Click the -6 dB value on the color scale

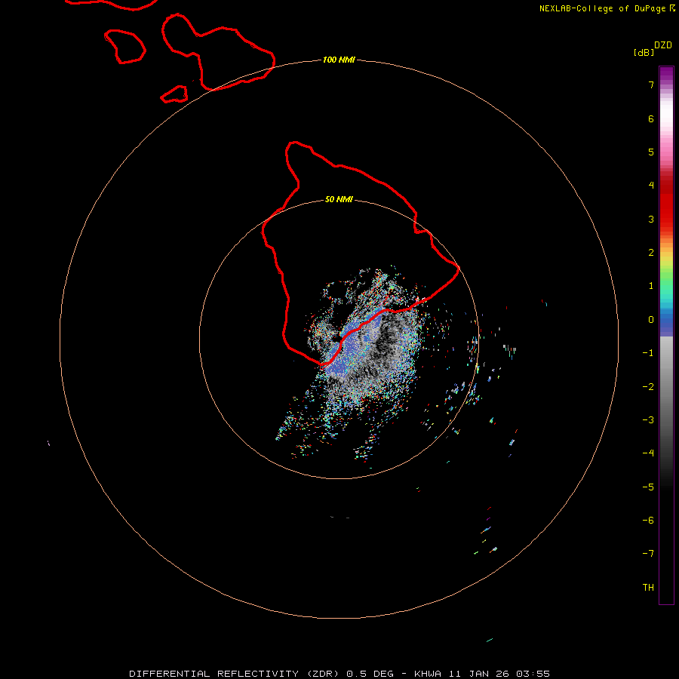click(648, 521)
